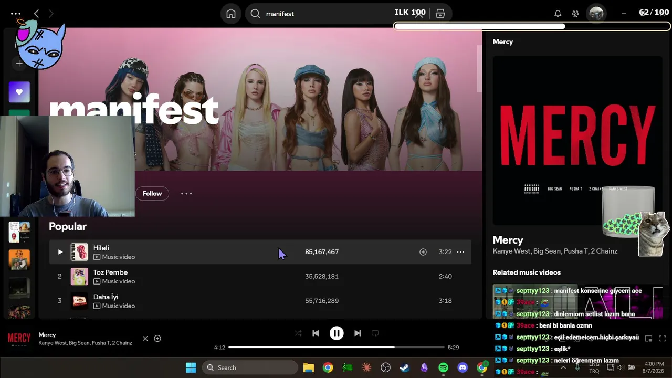Click the plus Create button in sidebar
This screenshot has height=378, width=672.
pos(19,64)
